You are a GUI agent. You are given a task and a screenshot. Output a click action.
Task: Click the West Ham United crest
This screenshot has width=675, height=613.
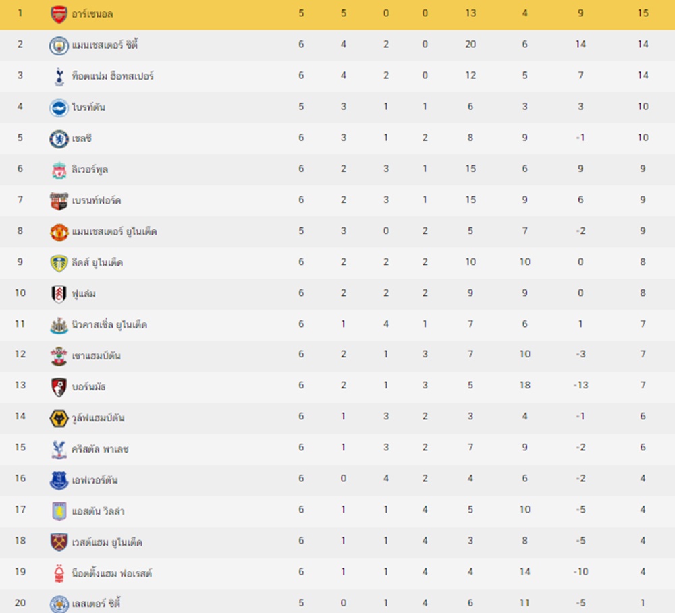click(59, 542)
